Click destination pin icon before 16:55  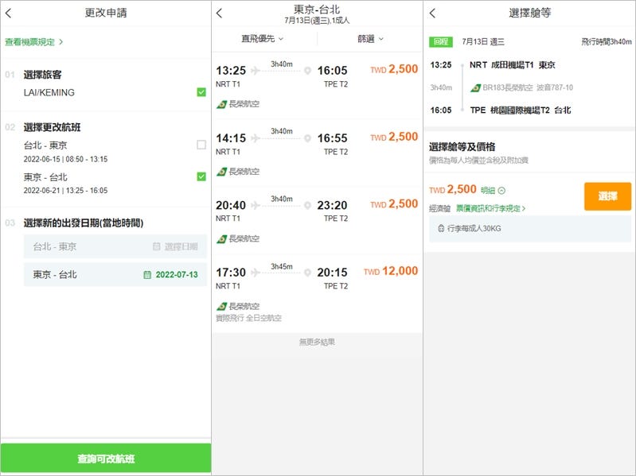[307, 138]
